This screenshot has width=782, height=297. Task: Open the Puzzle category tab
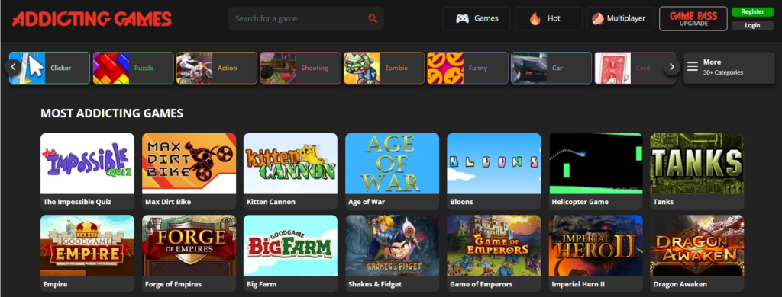click(x=133, y=68)
